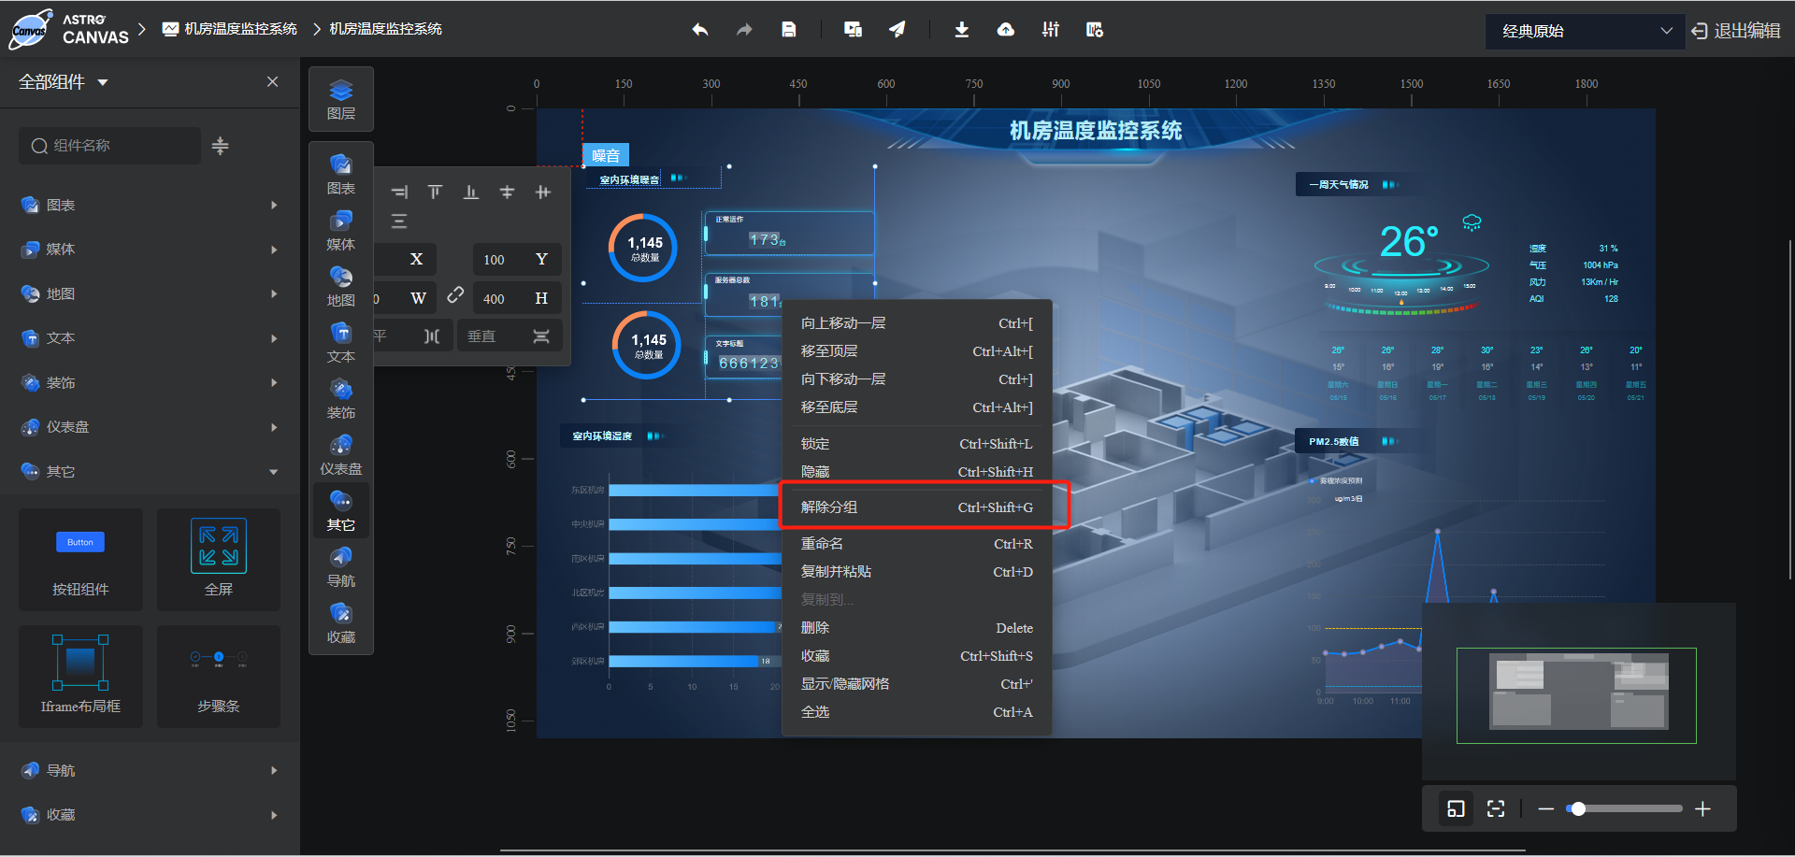The width and height of the screenshot is (1795, 857).
Task: Select the 按钮组件 component card
Action: [80, 559]
